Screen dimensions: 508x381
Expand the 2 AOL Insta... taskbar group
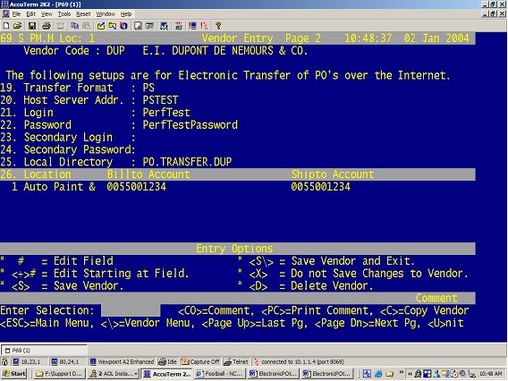coord(114,374)
